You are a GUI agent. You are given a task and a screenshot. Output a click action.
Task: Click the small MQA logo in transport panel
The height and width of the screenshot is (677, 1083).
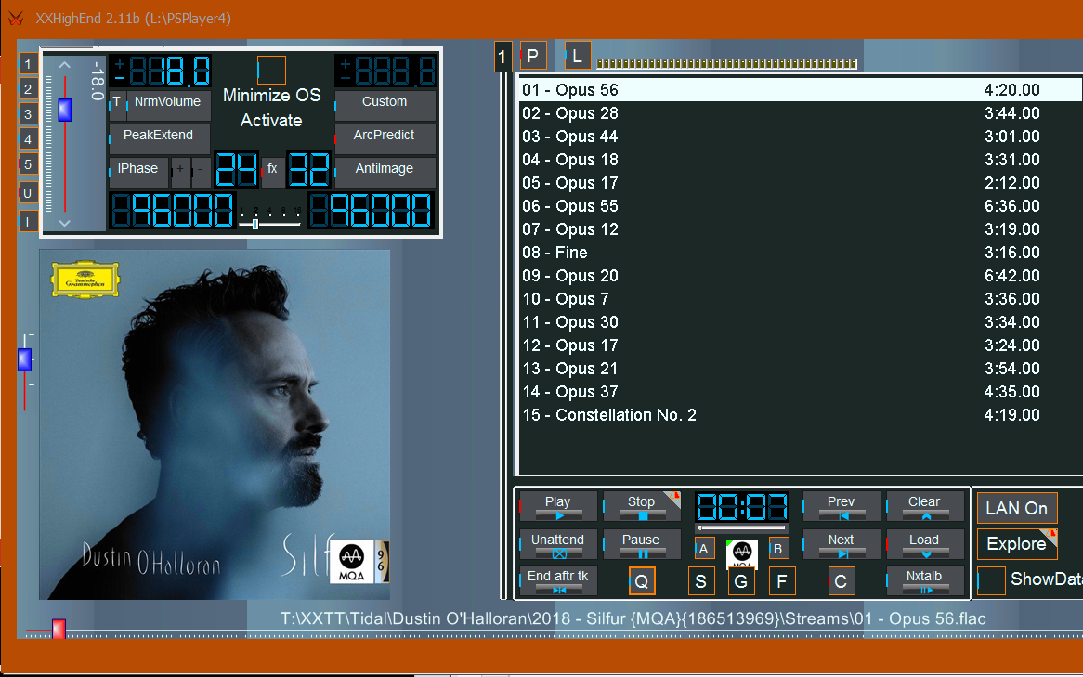[742, 553]
